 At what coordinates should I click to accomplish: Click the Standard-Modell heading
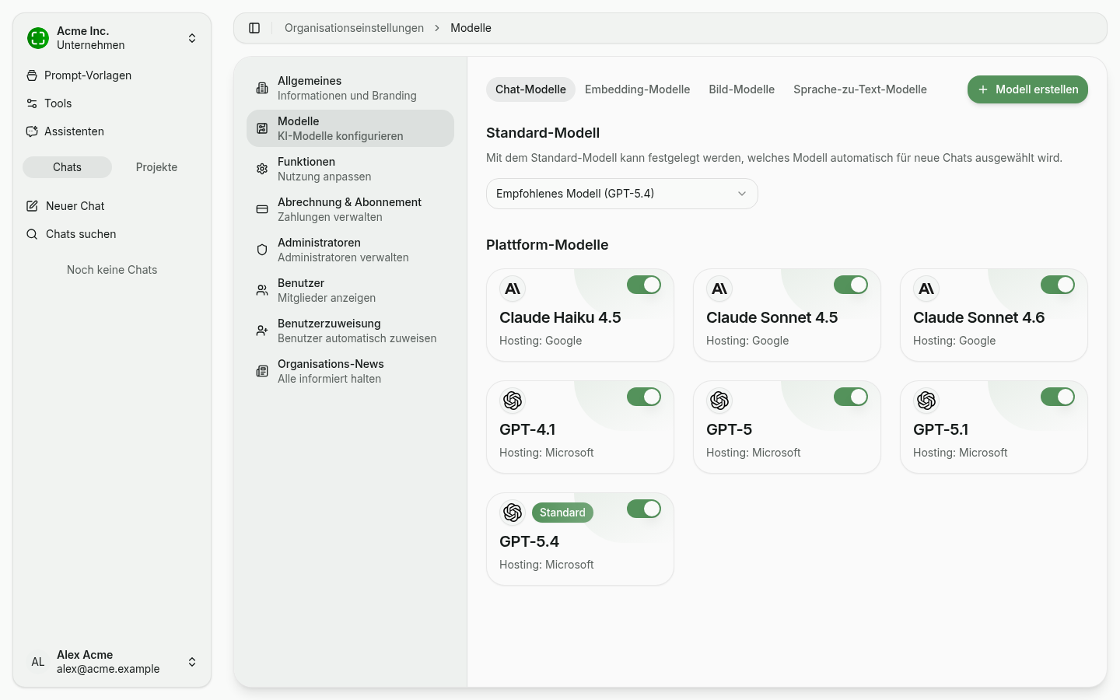[x=543, y=133]
